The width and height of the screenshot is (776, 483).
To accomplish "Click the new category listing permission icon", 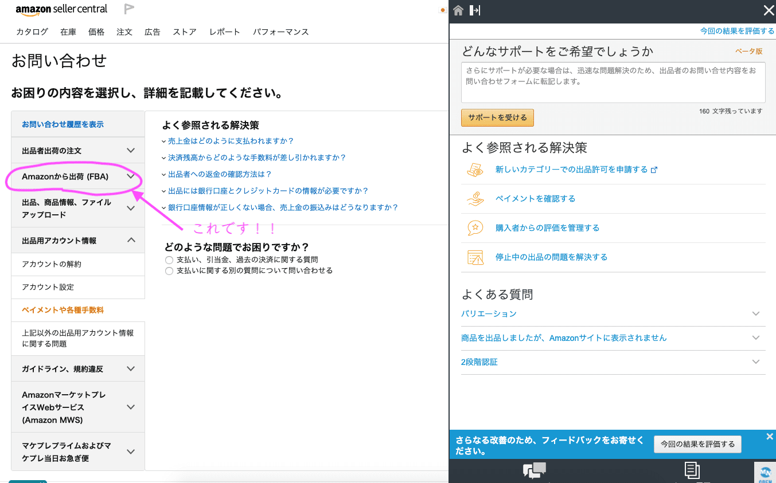I will (x=475, y=170).
